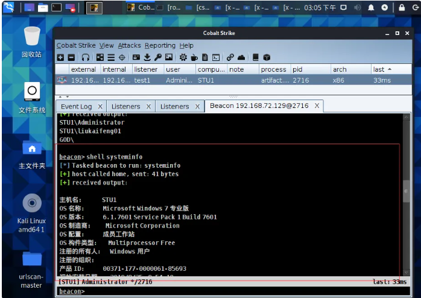Sort sessions by user column header

[180, 69]
